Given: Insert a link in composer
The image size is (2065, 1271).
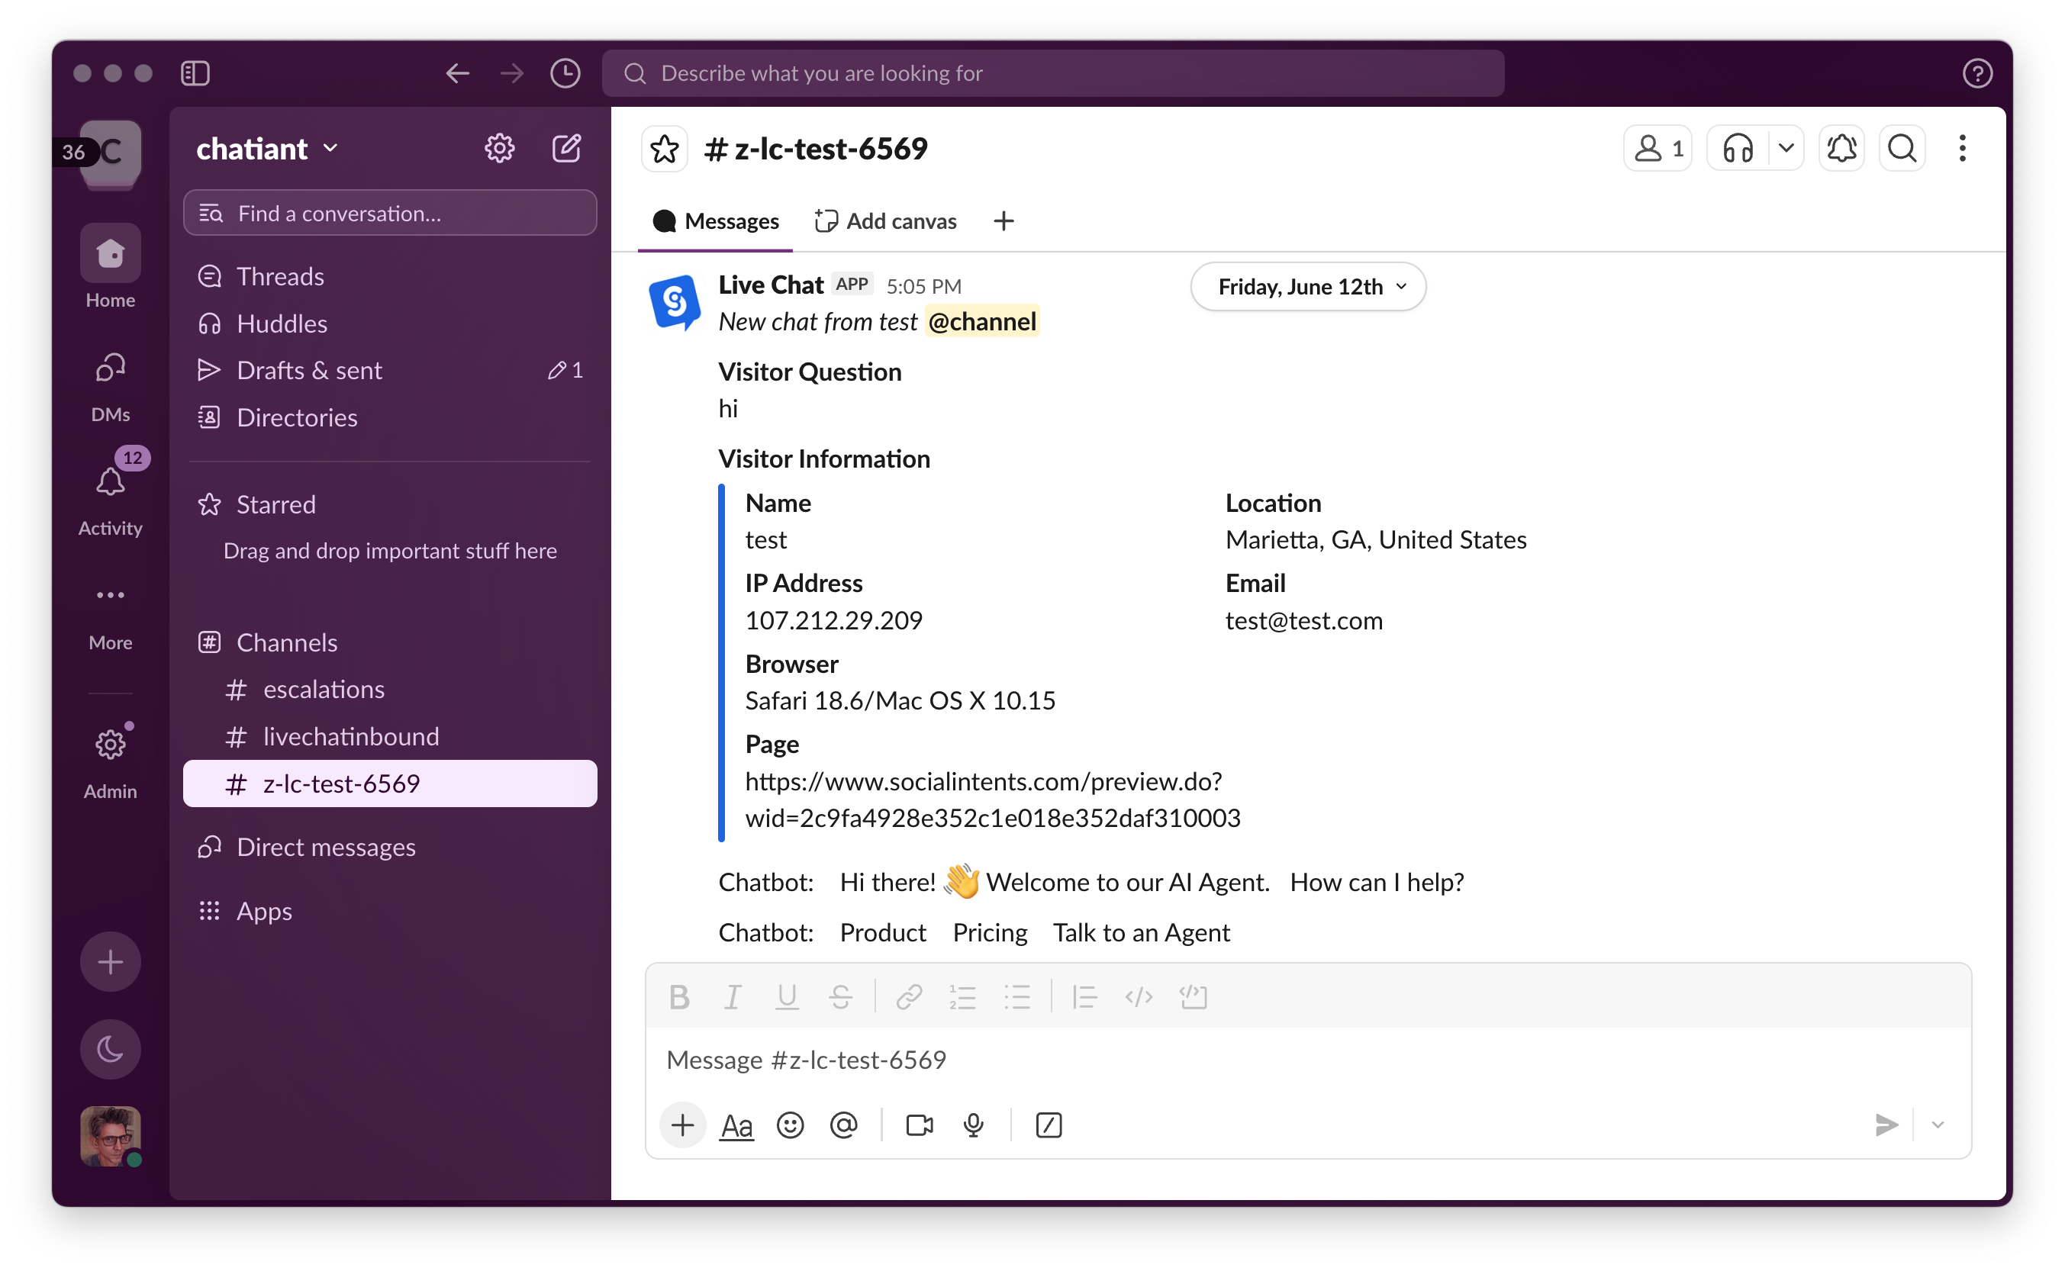Looking at the screenshot, I should 909,997.
